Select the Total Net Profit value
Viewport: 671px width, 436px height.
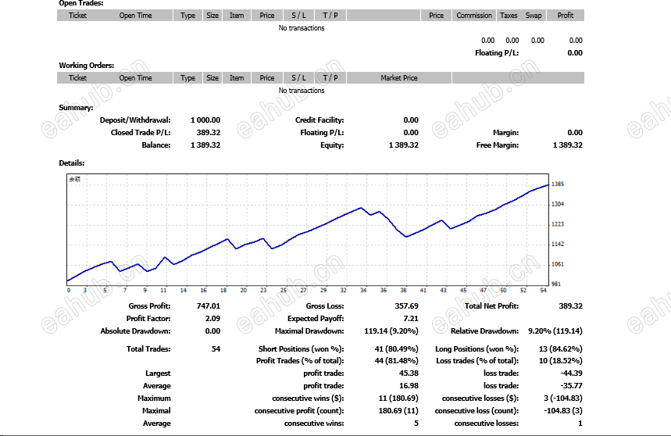pyautogui.click(x=570, y=306)
